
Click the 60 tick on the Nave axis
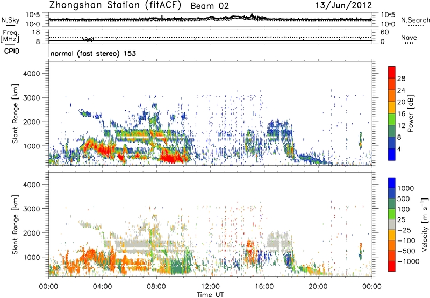385,32
